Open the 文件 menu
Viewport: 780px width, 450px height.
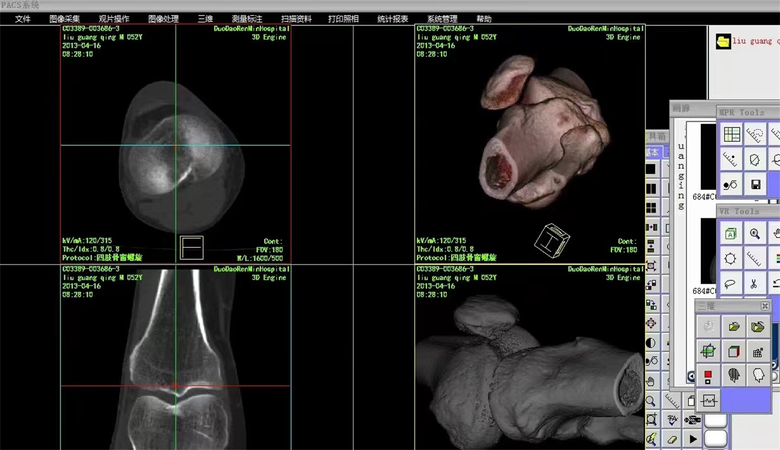[x=23, y=19]
